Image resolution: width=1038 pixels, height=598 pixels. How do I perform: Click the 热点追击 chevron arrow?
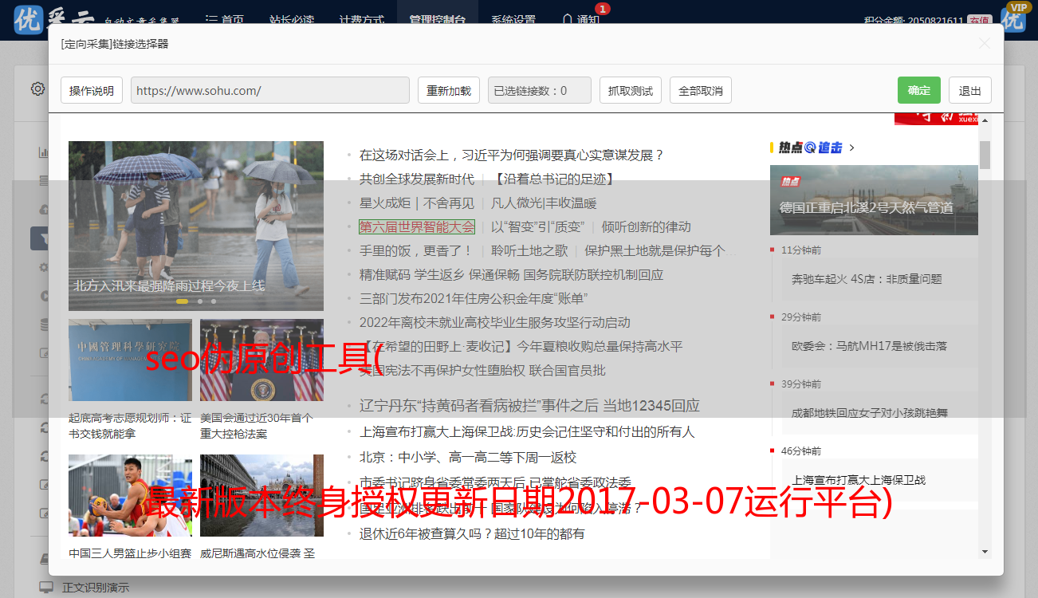pyautogui.click(x=852, y=148)
